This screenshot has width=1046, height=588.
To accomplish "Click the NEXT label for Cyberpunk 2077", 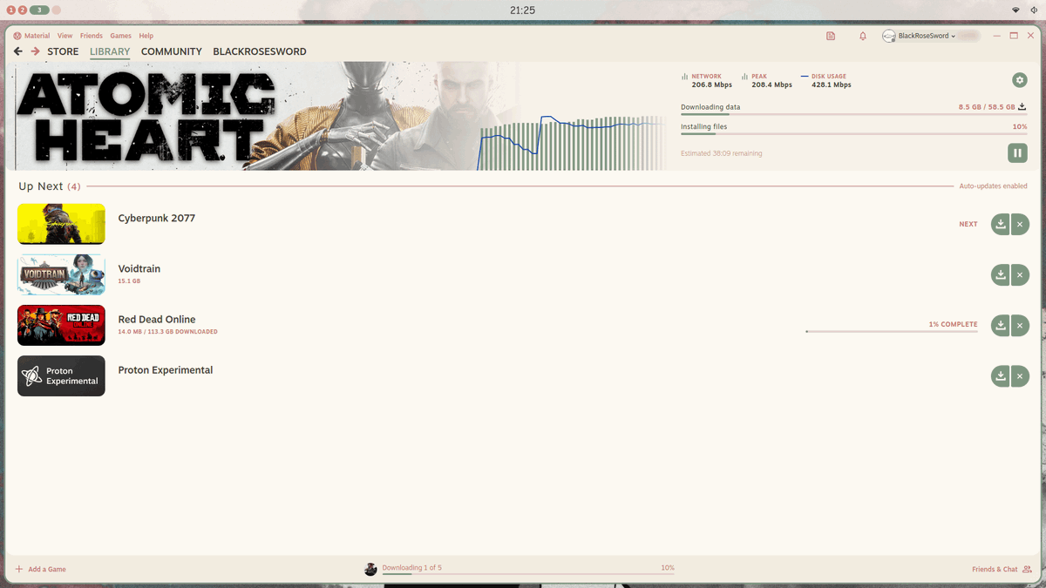I will [968, 224].
